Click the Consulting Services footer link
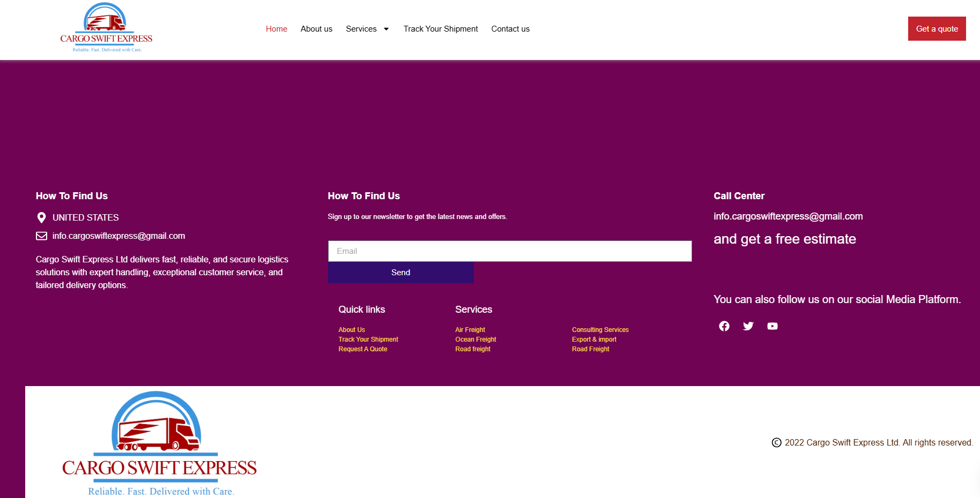This screenshot has height=498, width=980. (x=600, y=330)
